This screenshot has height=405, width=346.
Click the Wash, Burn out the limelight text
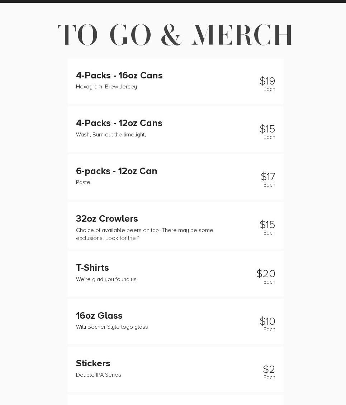click(111, 135)
